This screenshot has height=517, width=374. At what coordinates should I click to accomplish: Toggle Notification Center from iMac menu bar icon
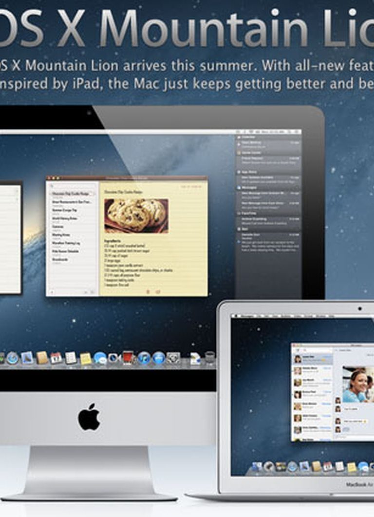point(297,132)
